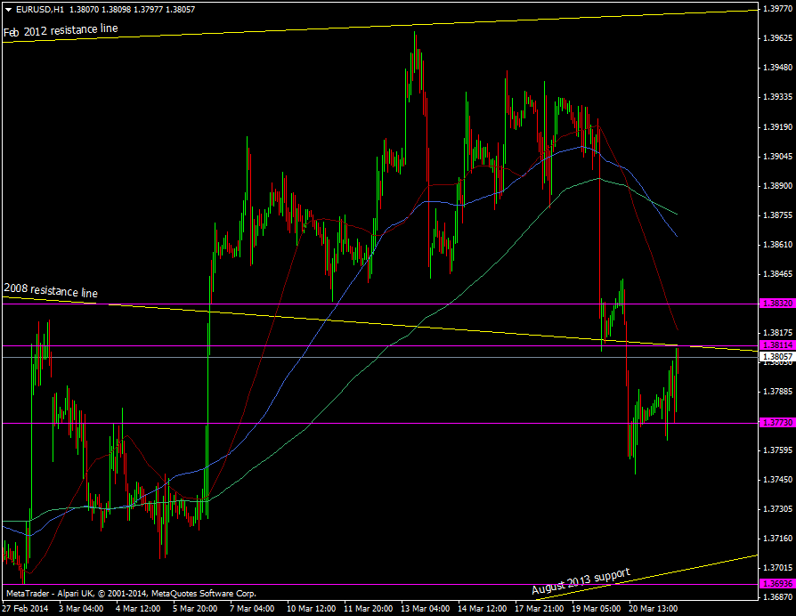The image size is (796, 616).
Task: Click the 1.37450 price scale label
Action: [x=777, y=480]
